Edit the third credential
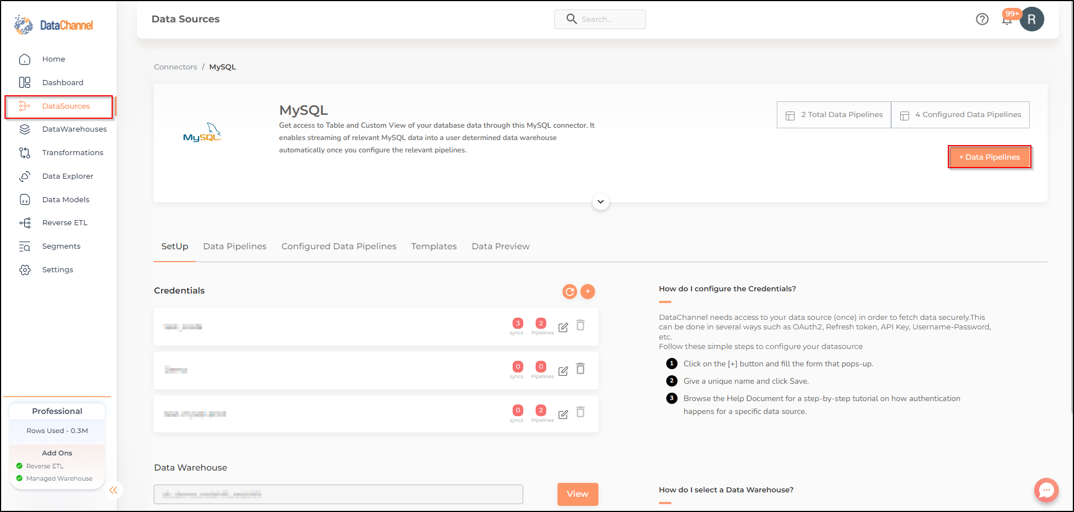Image resolution: width=1074 pixels, height=512 pixels. coord(563,415)
